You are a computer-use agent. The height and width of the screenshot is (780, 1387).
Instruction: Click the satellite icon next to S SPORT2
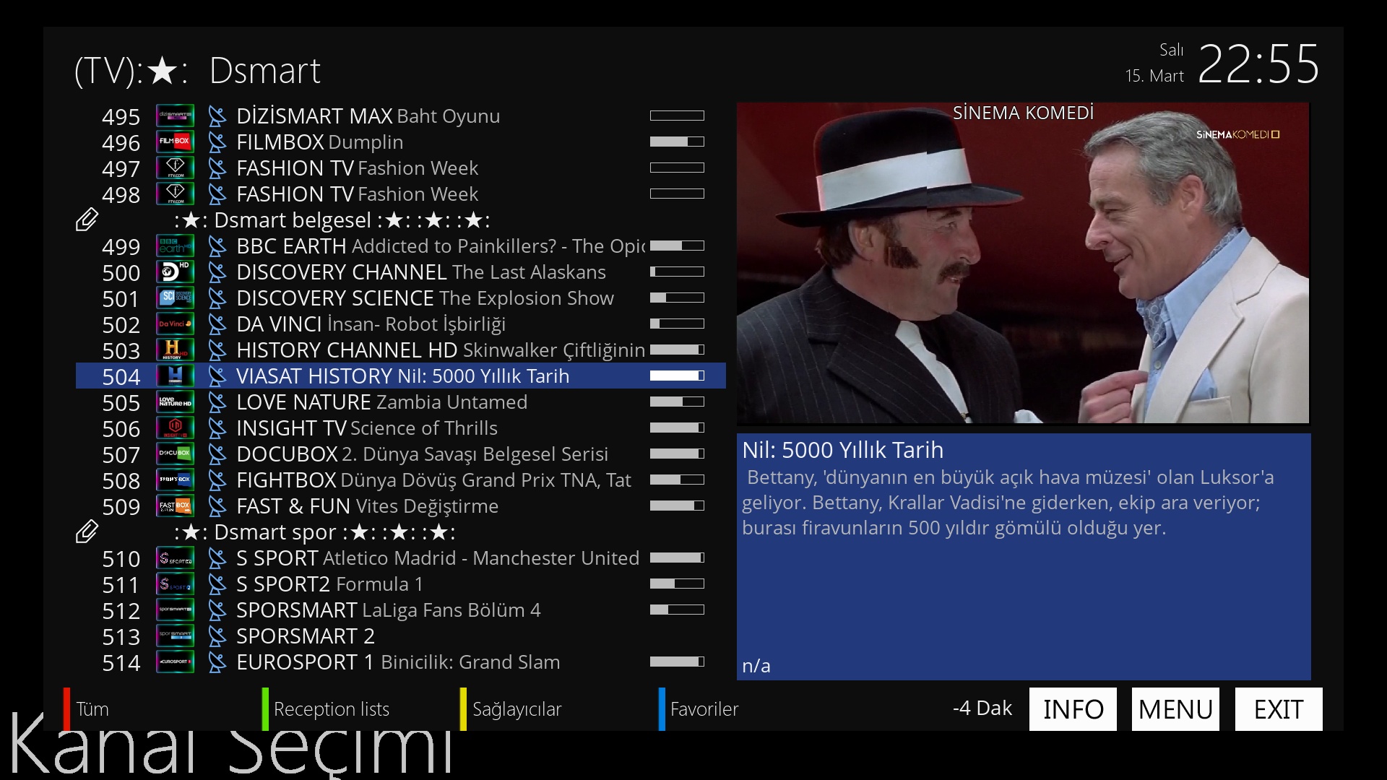click(x=217, y=584)
